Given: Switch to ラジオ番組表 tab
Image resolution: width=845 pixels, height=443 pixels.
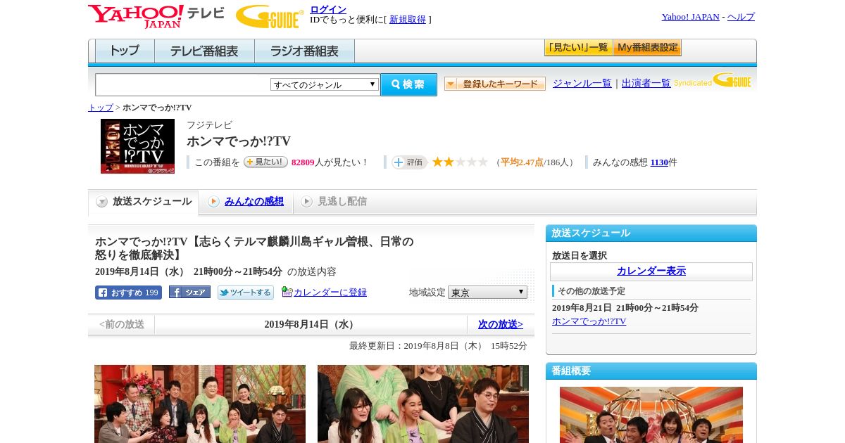Looking at the screenshot, I should 304,51.
